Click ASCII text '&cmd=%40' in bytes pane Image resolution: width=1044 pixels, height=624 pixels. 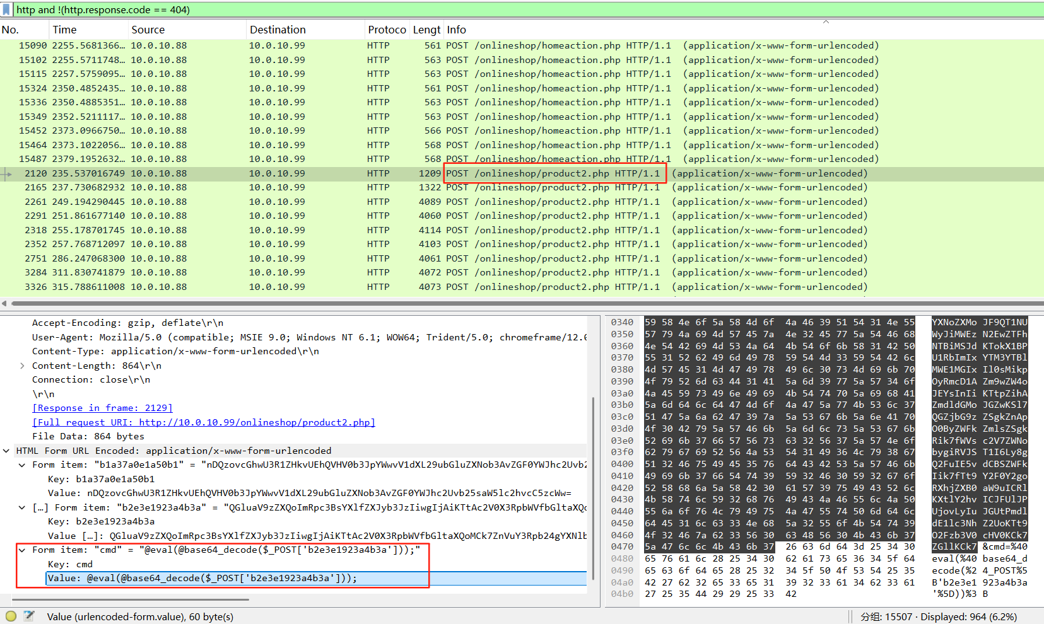tap(1005, 546)
